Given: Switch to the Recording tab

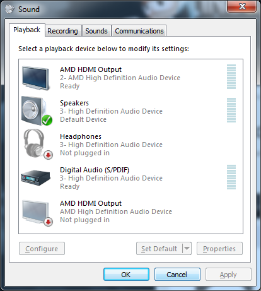Looking at the screenshot, I should coord(62,31).
